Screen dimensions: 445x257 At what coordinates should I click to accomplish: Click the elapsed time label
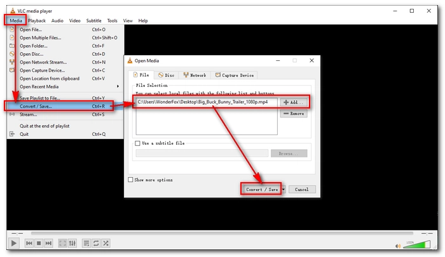[x=17, y=233]
